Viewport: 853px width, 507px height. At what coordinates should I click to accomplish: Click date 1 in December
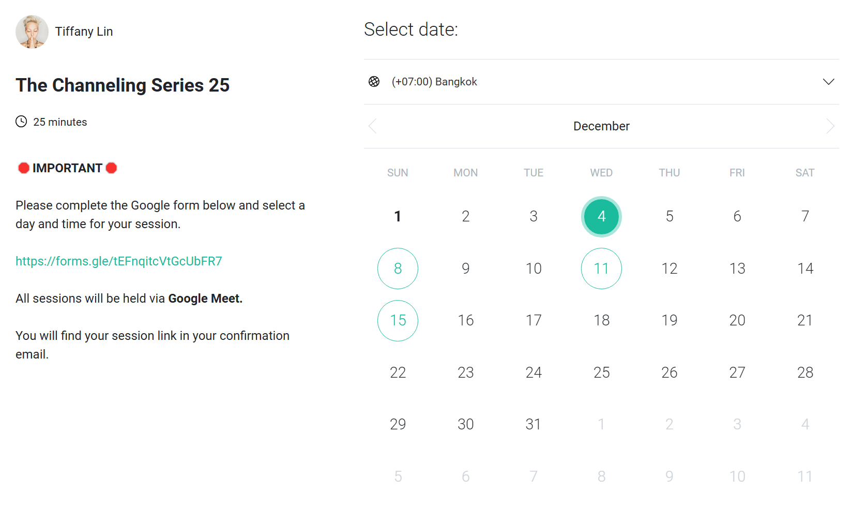pyautogui.click(x=398, y=216)
